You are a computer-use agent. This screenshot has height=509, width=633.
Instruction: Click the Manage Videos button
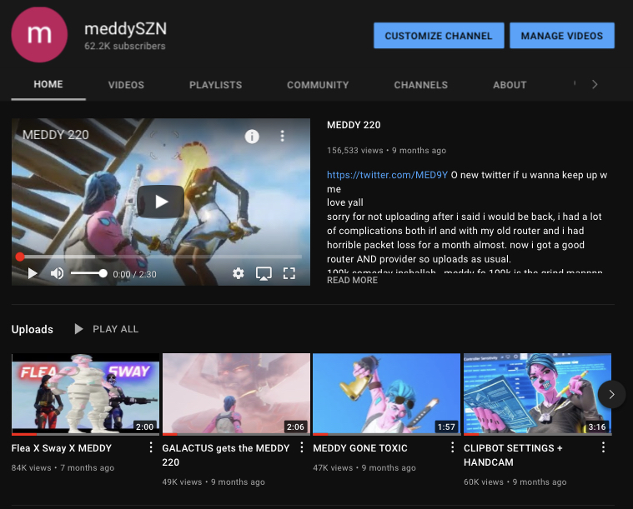click(x=561, y=36)
